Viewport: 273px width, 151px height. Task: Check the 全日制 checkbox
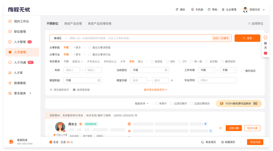(x=207, y=61)
